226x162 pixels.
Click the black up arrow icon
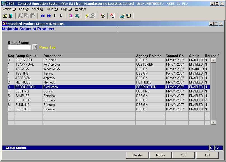click(x=55, y=16)
